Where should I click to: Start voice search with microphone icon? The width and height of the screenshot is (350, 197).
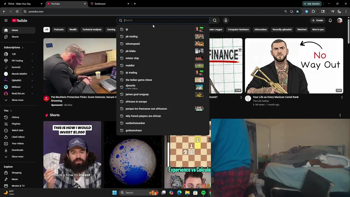click(x=226, y=20)
